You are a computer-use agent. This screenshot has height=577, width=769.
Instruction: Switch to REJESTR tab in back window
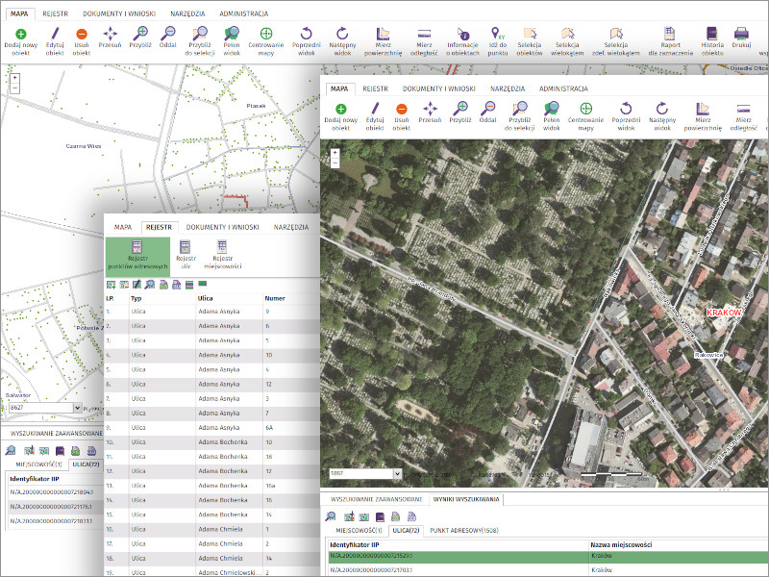pos(56,13)
